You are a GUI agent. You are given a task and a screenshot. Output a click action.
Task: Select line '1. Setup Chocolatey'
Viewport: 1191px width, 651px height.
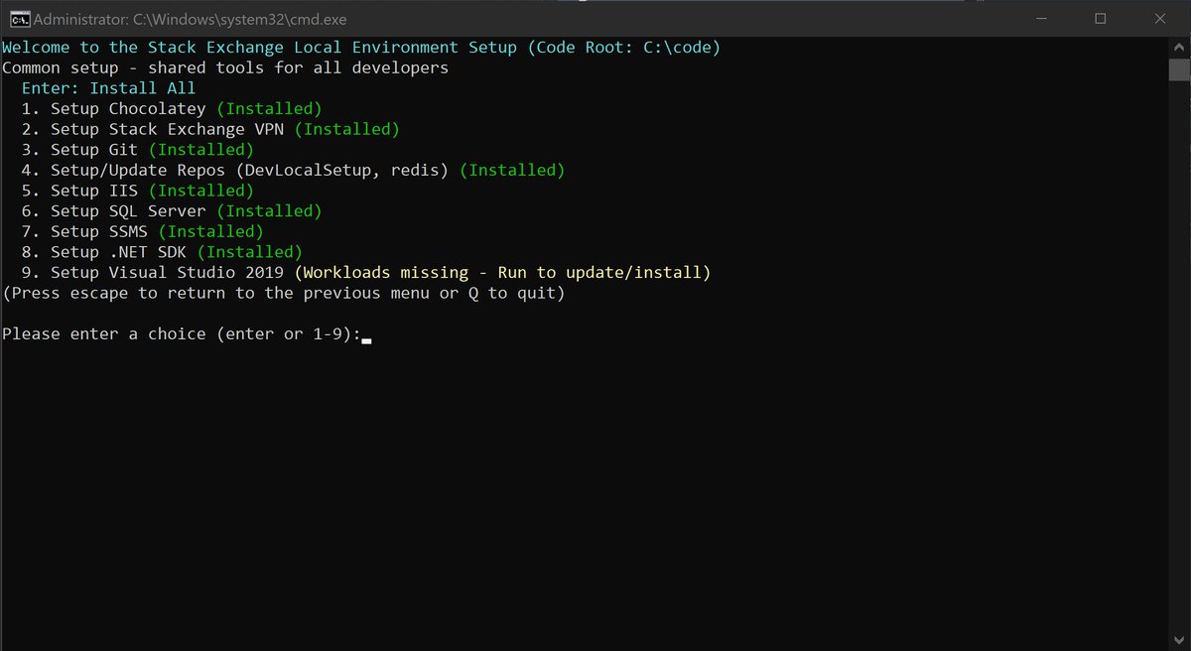(172, 109)
